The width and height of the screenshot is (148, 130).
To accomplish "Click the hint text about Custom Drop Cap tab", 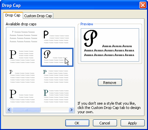I will (109, 108).
